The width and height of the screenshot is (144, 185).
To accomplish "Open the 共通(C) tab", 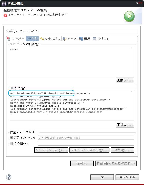I will (100, 39).
